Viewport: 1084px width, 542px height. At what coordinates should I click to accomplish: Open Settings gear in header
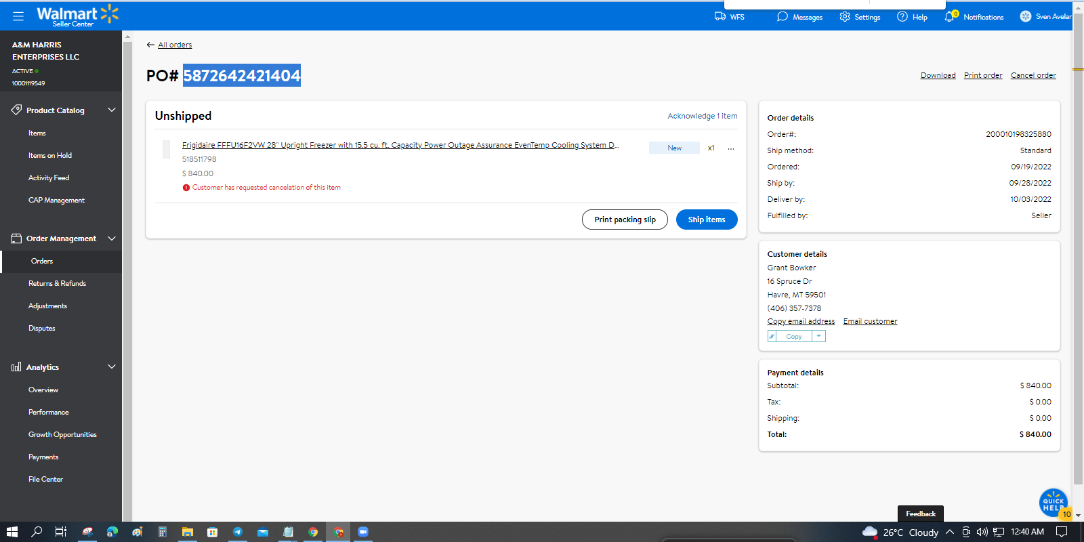coord(860,16)
